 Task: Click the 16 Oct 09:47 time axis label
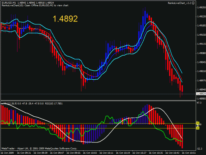(57, 153)
